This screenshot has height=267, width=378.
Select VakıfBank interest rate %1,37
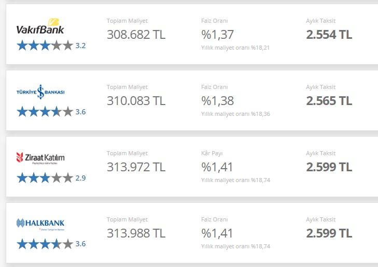tap(217, 35)
